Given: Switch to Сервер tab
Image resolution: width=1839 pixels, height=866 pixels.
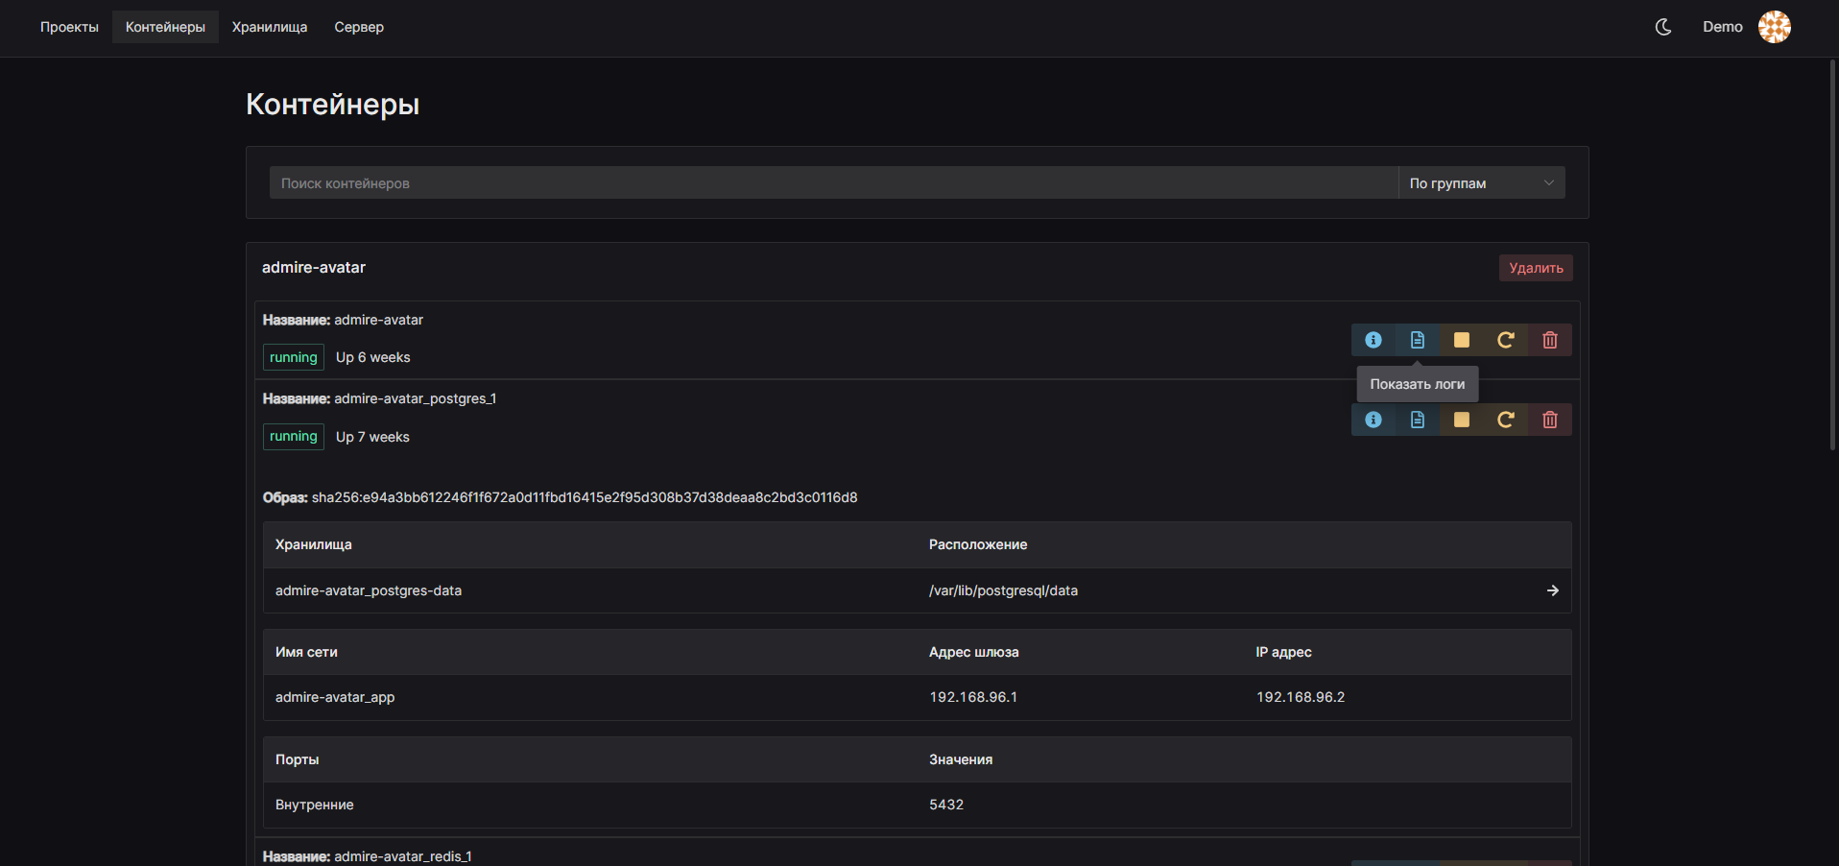Looking at the screenshot, I should click(x=359, y=27).
